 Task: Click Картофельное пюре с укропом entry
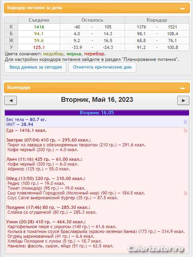(x=62, y=227)
